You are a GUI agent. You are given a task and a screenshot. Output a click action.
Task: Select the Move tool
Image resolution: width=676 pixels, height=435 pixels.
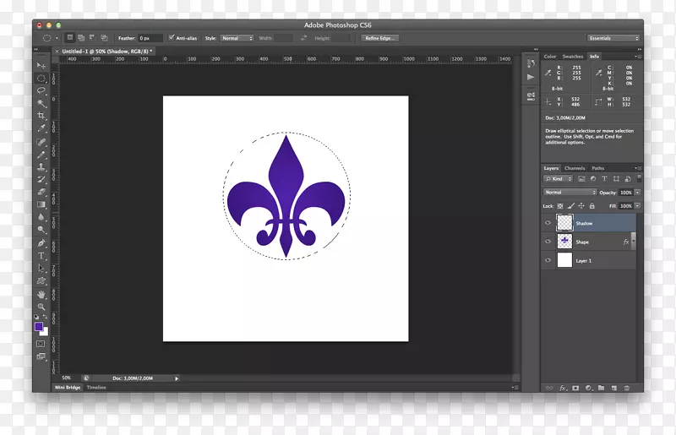tap(41, 66)
